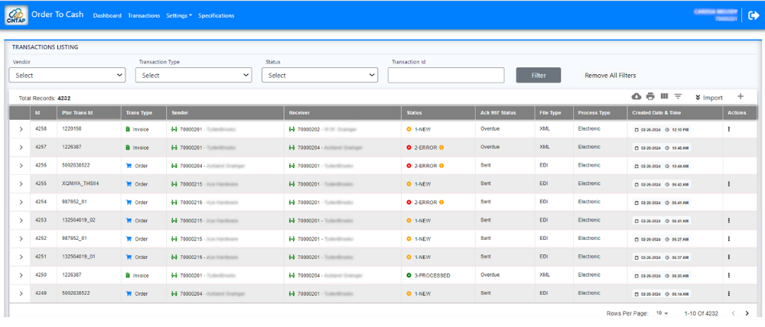Click the Transaction Id input field

[446, 75]
